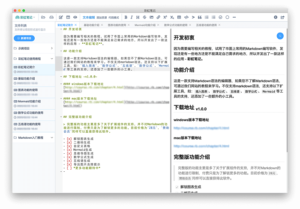Viewport: 300px width, 209px height.
Task: Fold the 完整版功能介绍 heading in editor
Action: (x=61, y=117)
